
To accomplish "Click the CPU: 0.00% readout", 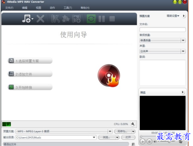I will coord(121,124).
